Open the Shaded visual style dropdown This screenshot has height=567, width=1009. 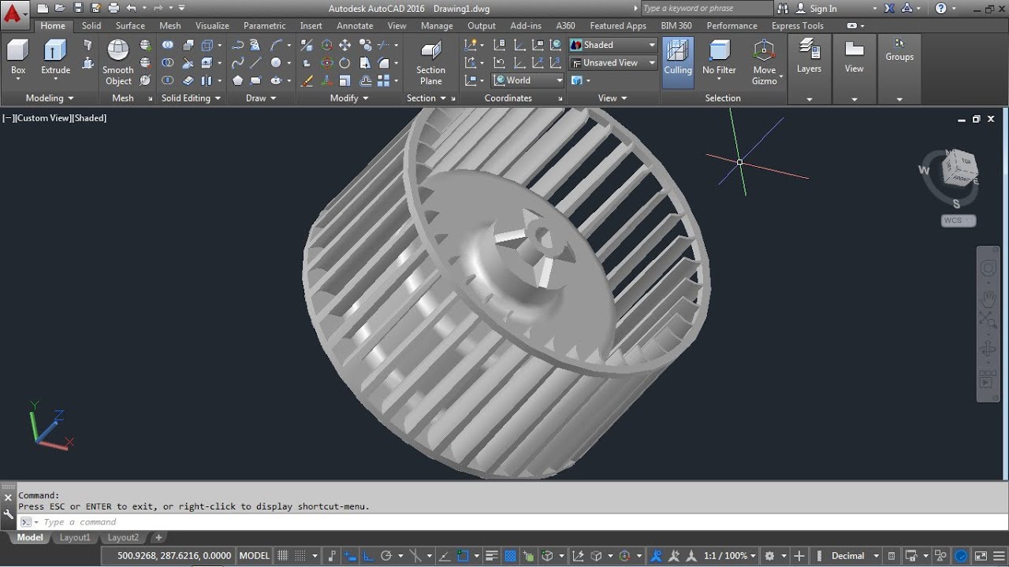(x=612, y=45)
